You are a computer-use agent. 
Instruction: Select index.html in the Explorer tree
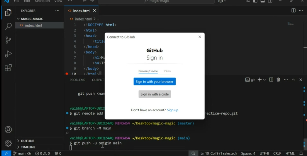[33, 26]
